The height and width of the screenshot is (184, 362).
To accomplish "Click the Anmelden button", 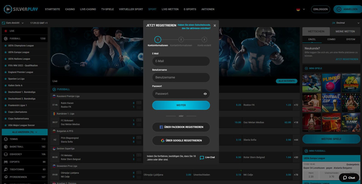I will (x=348, y=9).
